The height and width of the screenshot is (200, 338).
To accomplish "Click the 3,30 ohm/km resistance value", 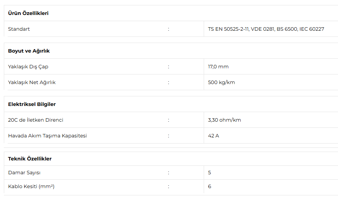I will tap(224, 120).
